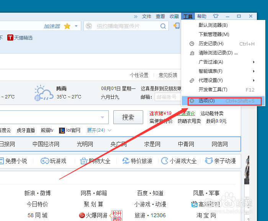Expand hidden menus with double chevron
This screenshot has width=268, height=221.
coord(136,16)
